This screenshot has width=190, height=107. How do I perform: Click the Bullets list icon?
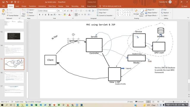[x=76, y=11]
